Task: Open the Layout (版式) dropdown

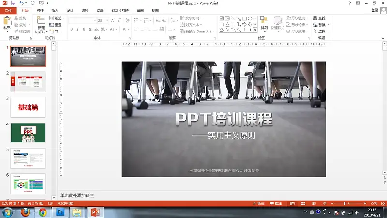Action: click(57, 18)
